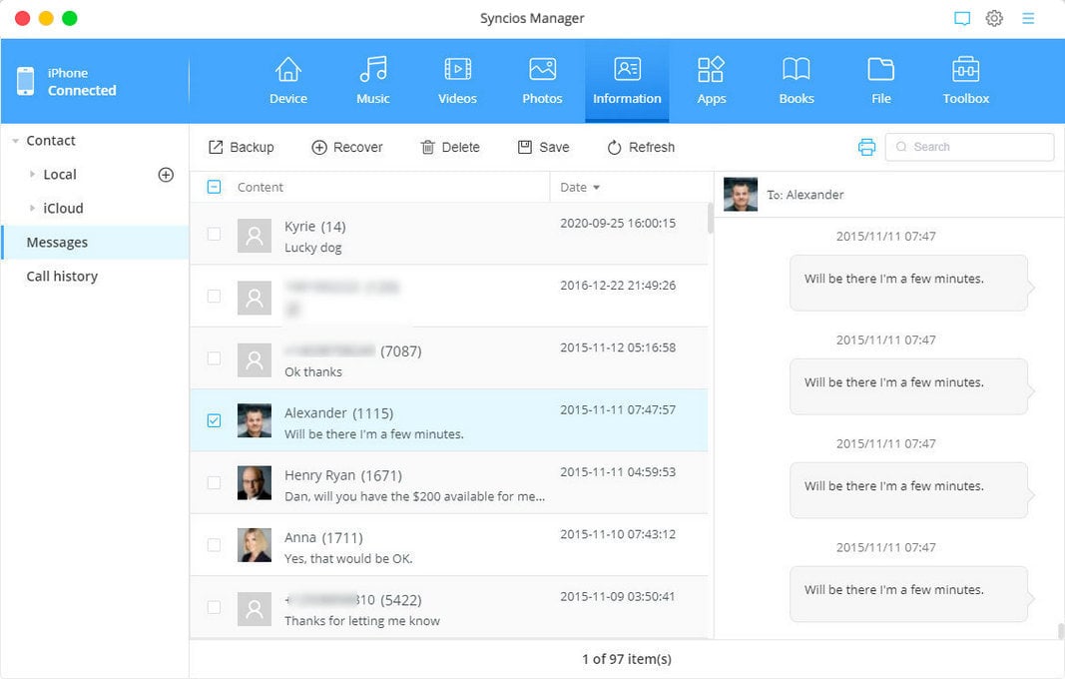Image resolution: width=1065 pixels, height=679 pixels.
Task: Open the Videos tab
Action: click(457, 81)
